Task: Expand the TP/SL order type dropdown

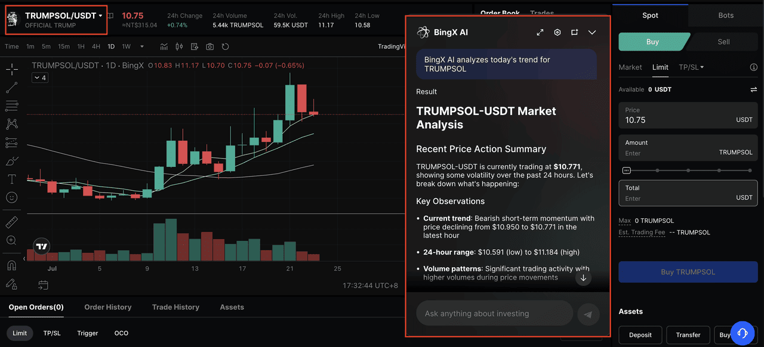Action: coord(691,67)
